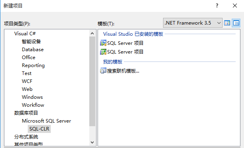Select the Visual C# project type node
244x148 pixels.
[x=25, y=34]
